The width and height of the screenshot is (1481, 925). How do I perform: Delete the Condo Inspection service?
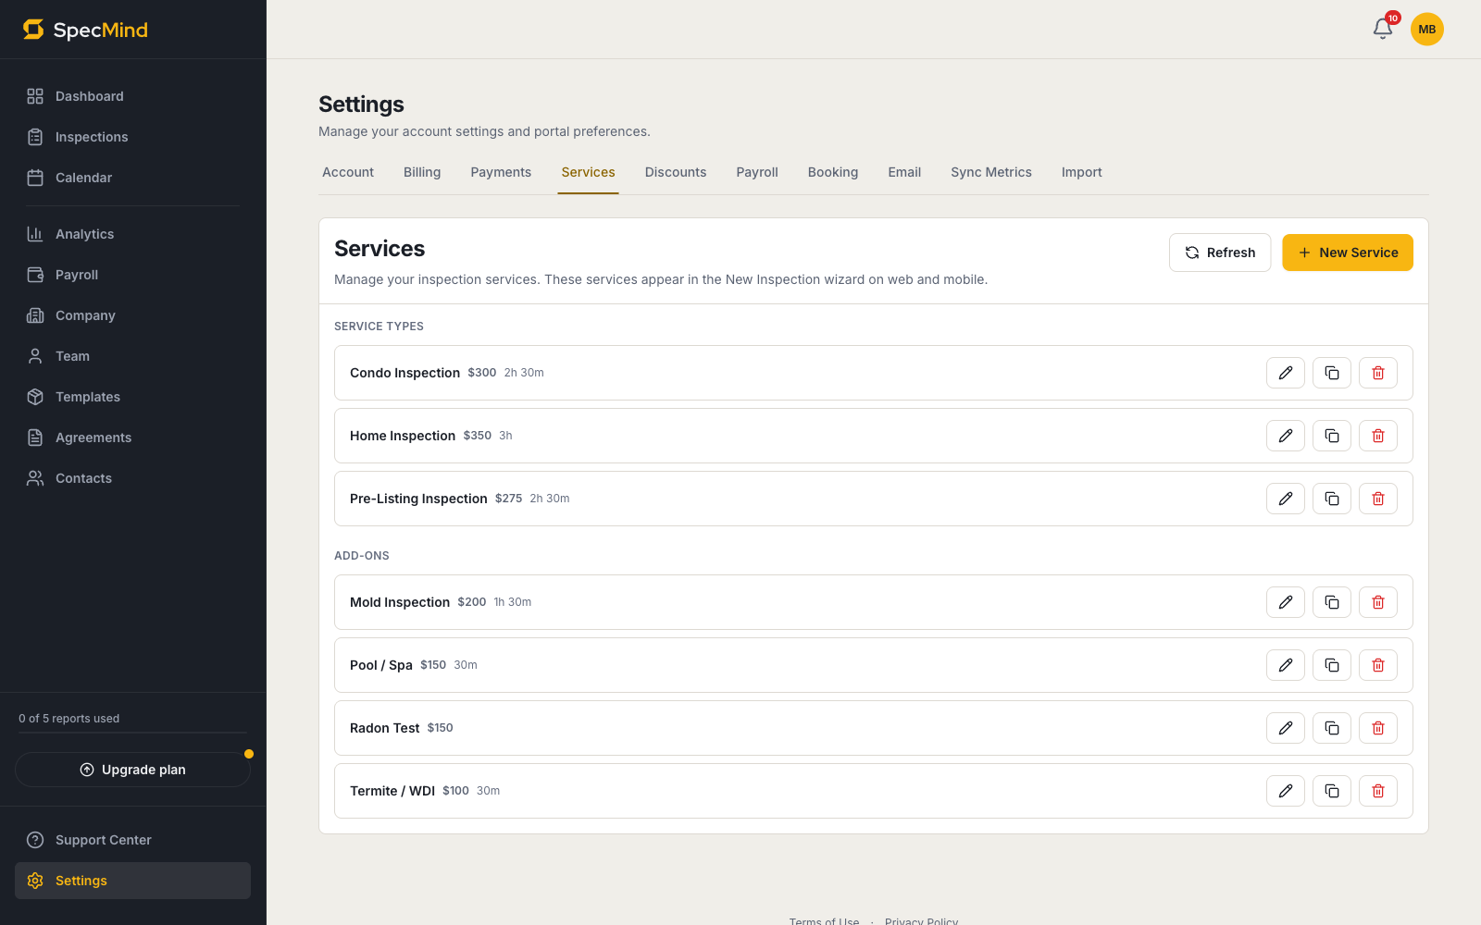click(1378, 373)
